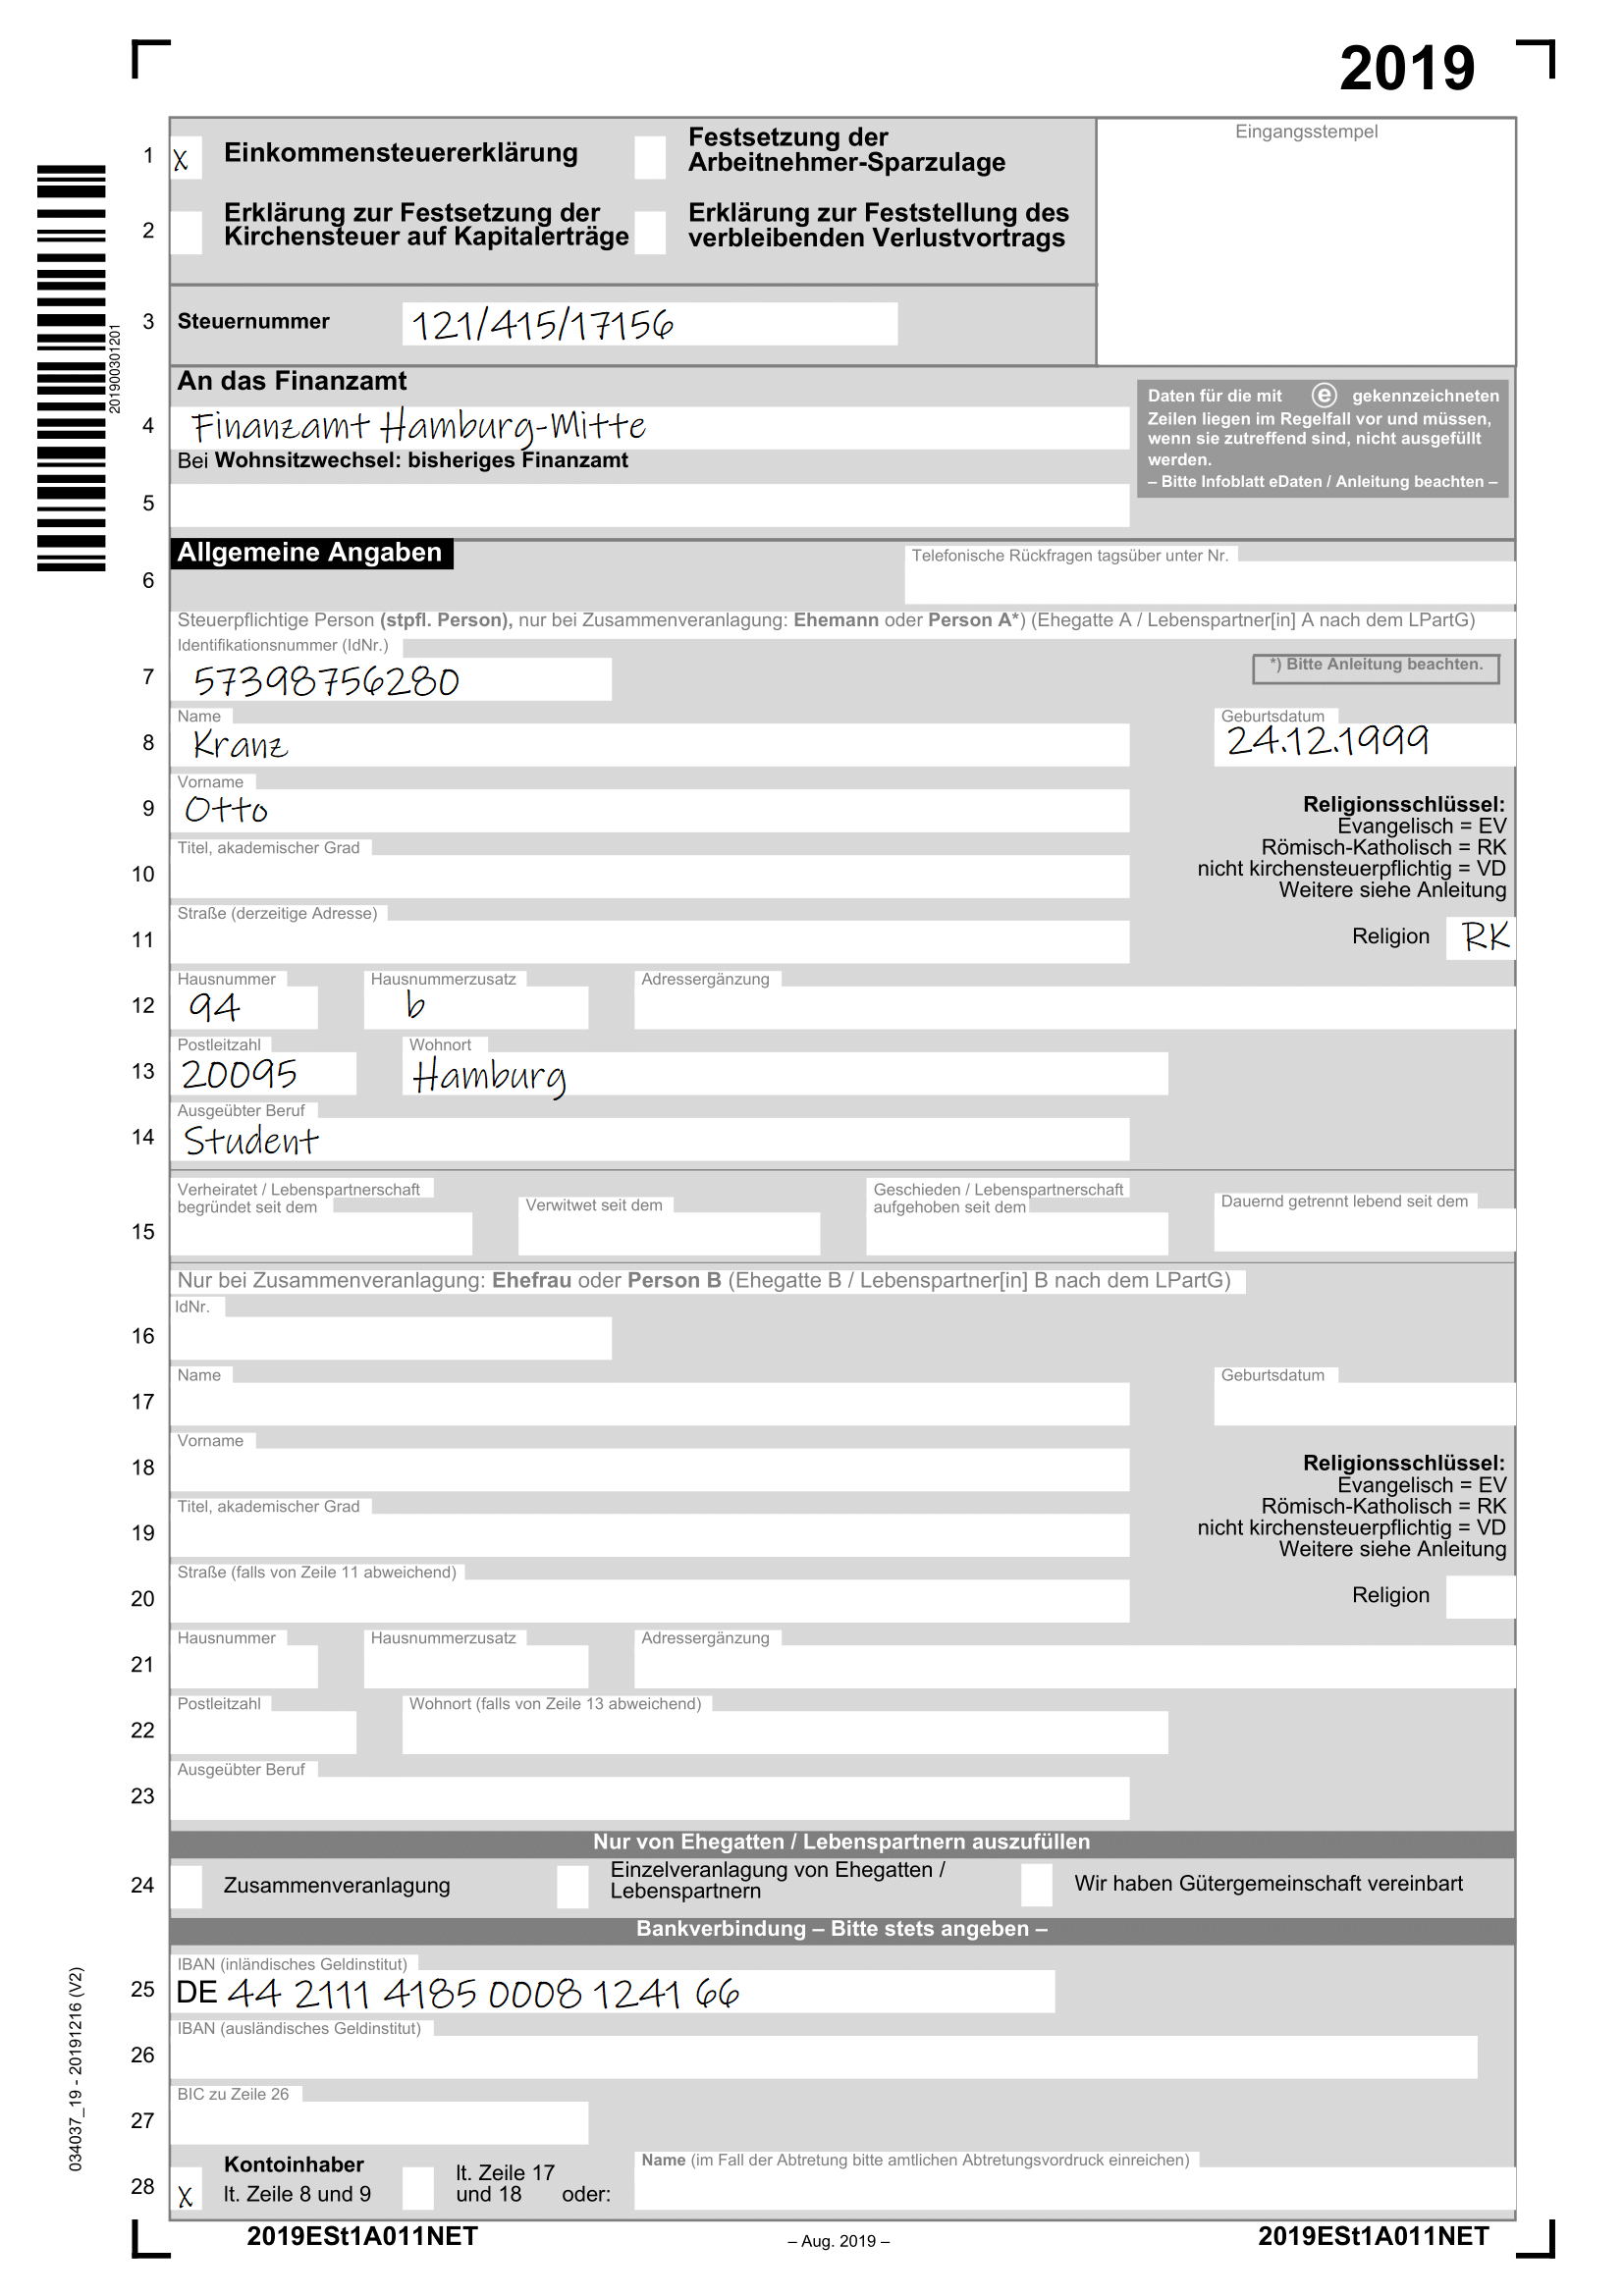Screen dimensions: 1624x2296
Task: Click the Straße (derzeitige Adresse) field
Action: [650, 943]
